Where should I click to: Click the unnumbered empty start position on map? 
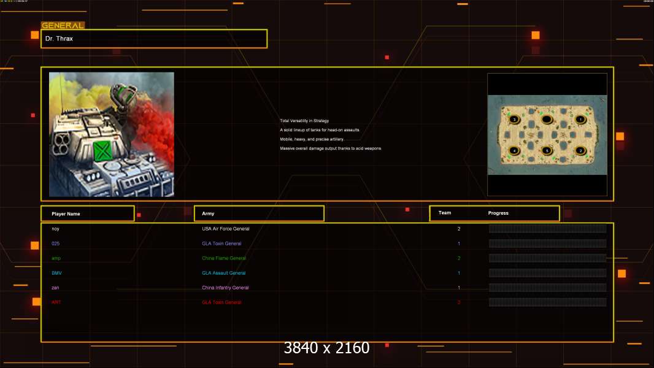click(547, 120)
